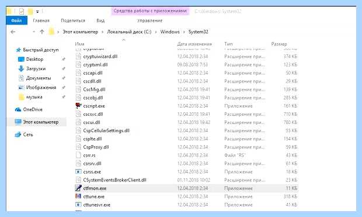Click the pin icon next to Документы
Viewport: 362px width, 217px height.
(63, 78)
